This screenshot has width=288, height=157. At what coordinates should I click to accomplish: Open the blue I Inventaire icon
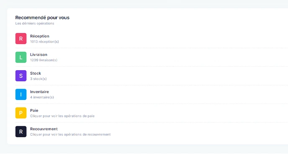(21, 94)
